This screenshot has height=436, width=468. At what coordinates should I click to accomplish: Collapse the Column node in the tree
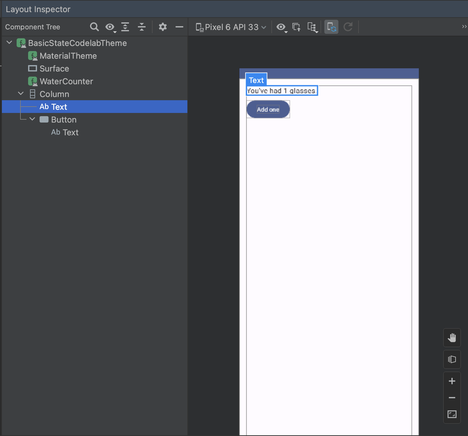click(x=21, y=94)
